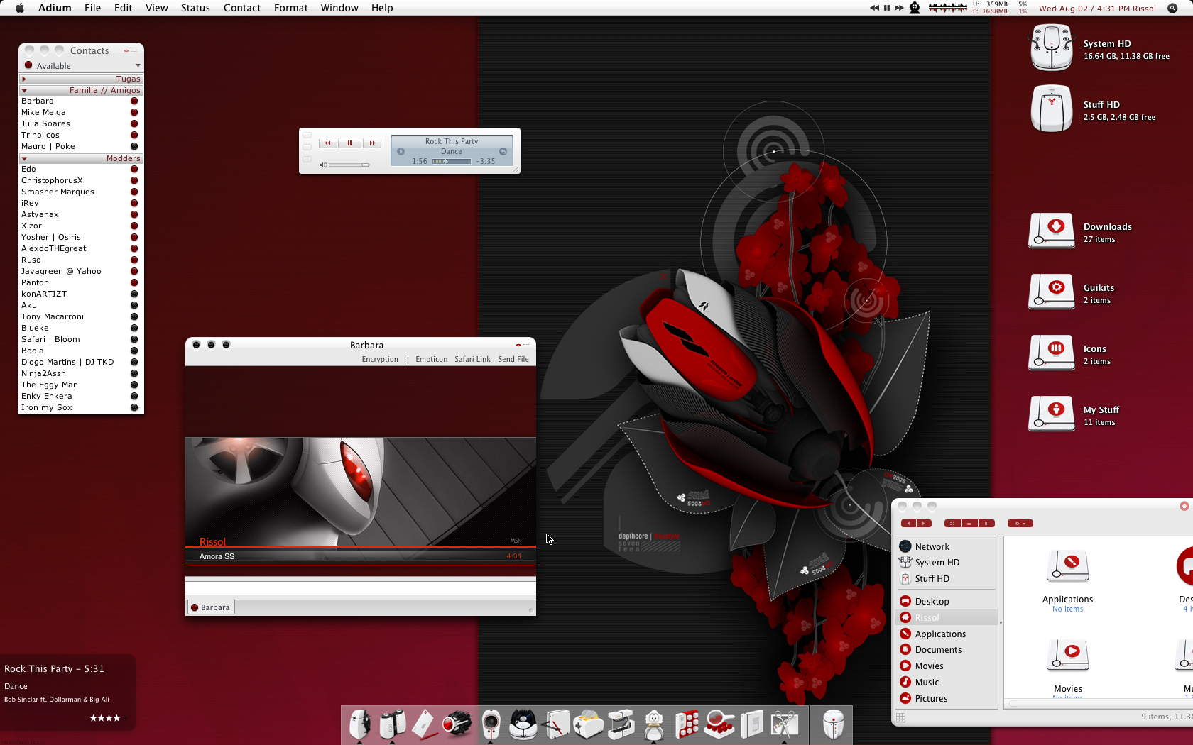Skip to the next track in iTunes

tap(372, 143)
